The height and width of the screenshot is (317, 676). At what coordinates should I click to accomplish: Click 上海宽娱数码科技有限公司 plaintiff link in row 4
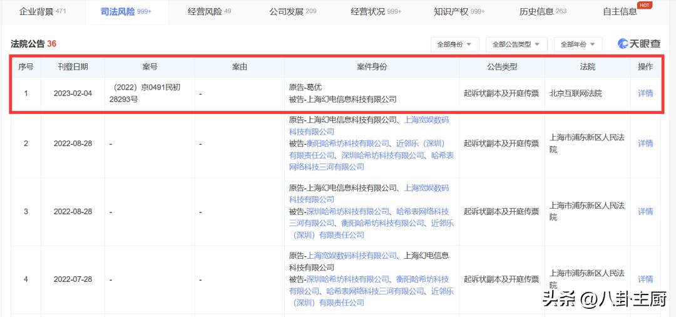(351, 256)
